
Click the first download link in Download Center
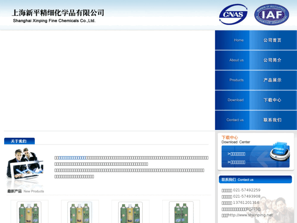[237, 154]
